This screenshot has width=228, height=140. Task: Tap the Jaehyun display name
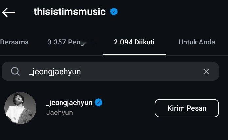point(60,113)
